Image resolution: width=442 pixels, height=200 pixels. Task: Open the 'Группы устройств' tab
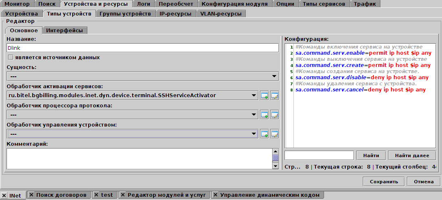(x=125, y=13)
